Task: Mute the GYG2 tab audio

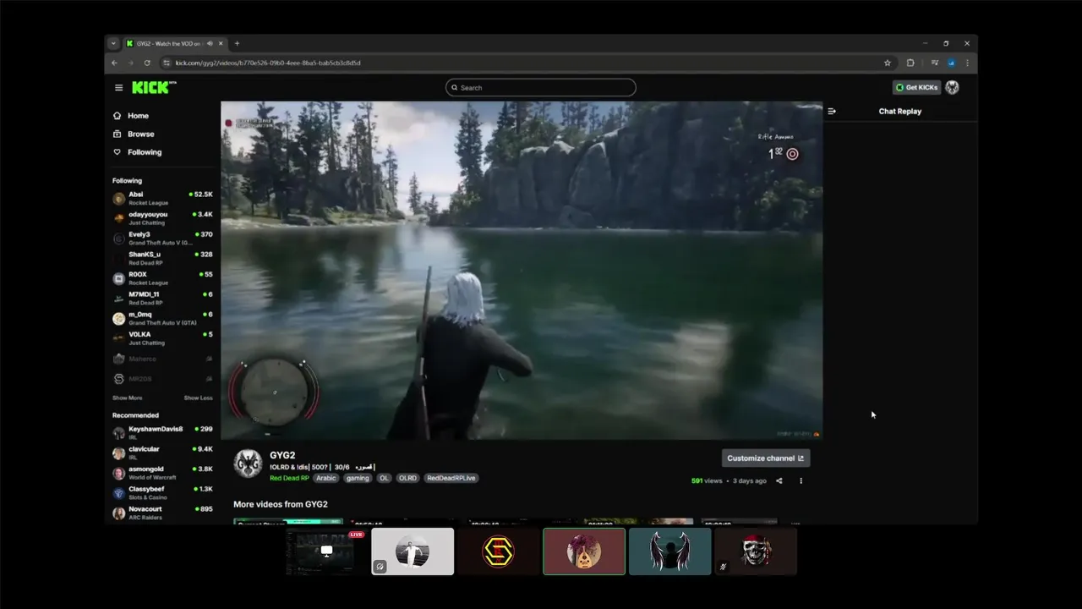Action: click(x=210, y=43)
